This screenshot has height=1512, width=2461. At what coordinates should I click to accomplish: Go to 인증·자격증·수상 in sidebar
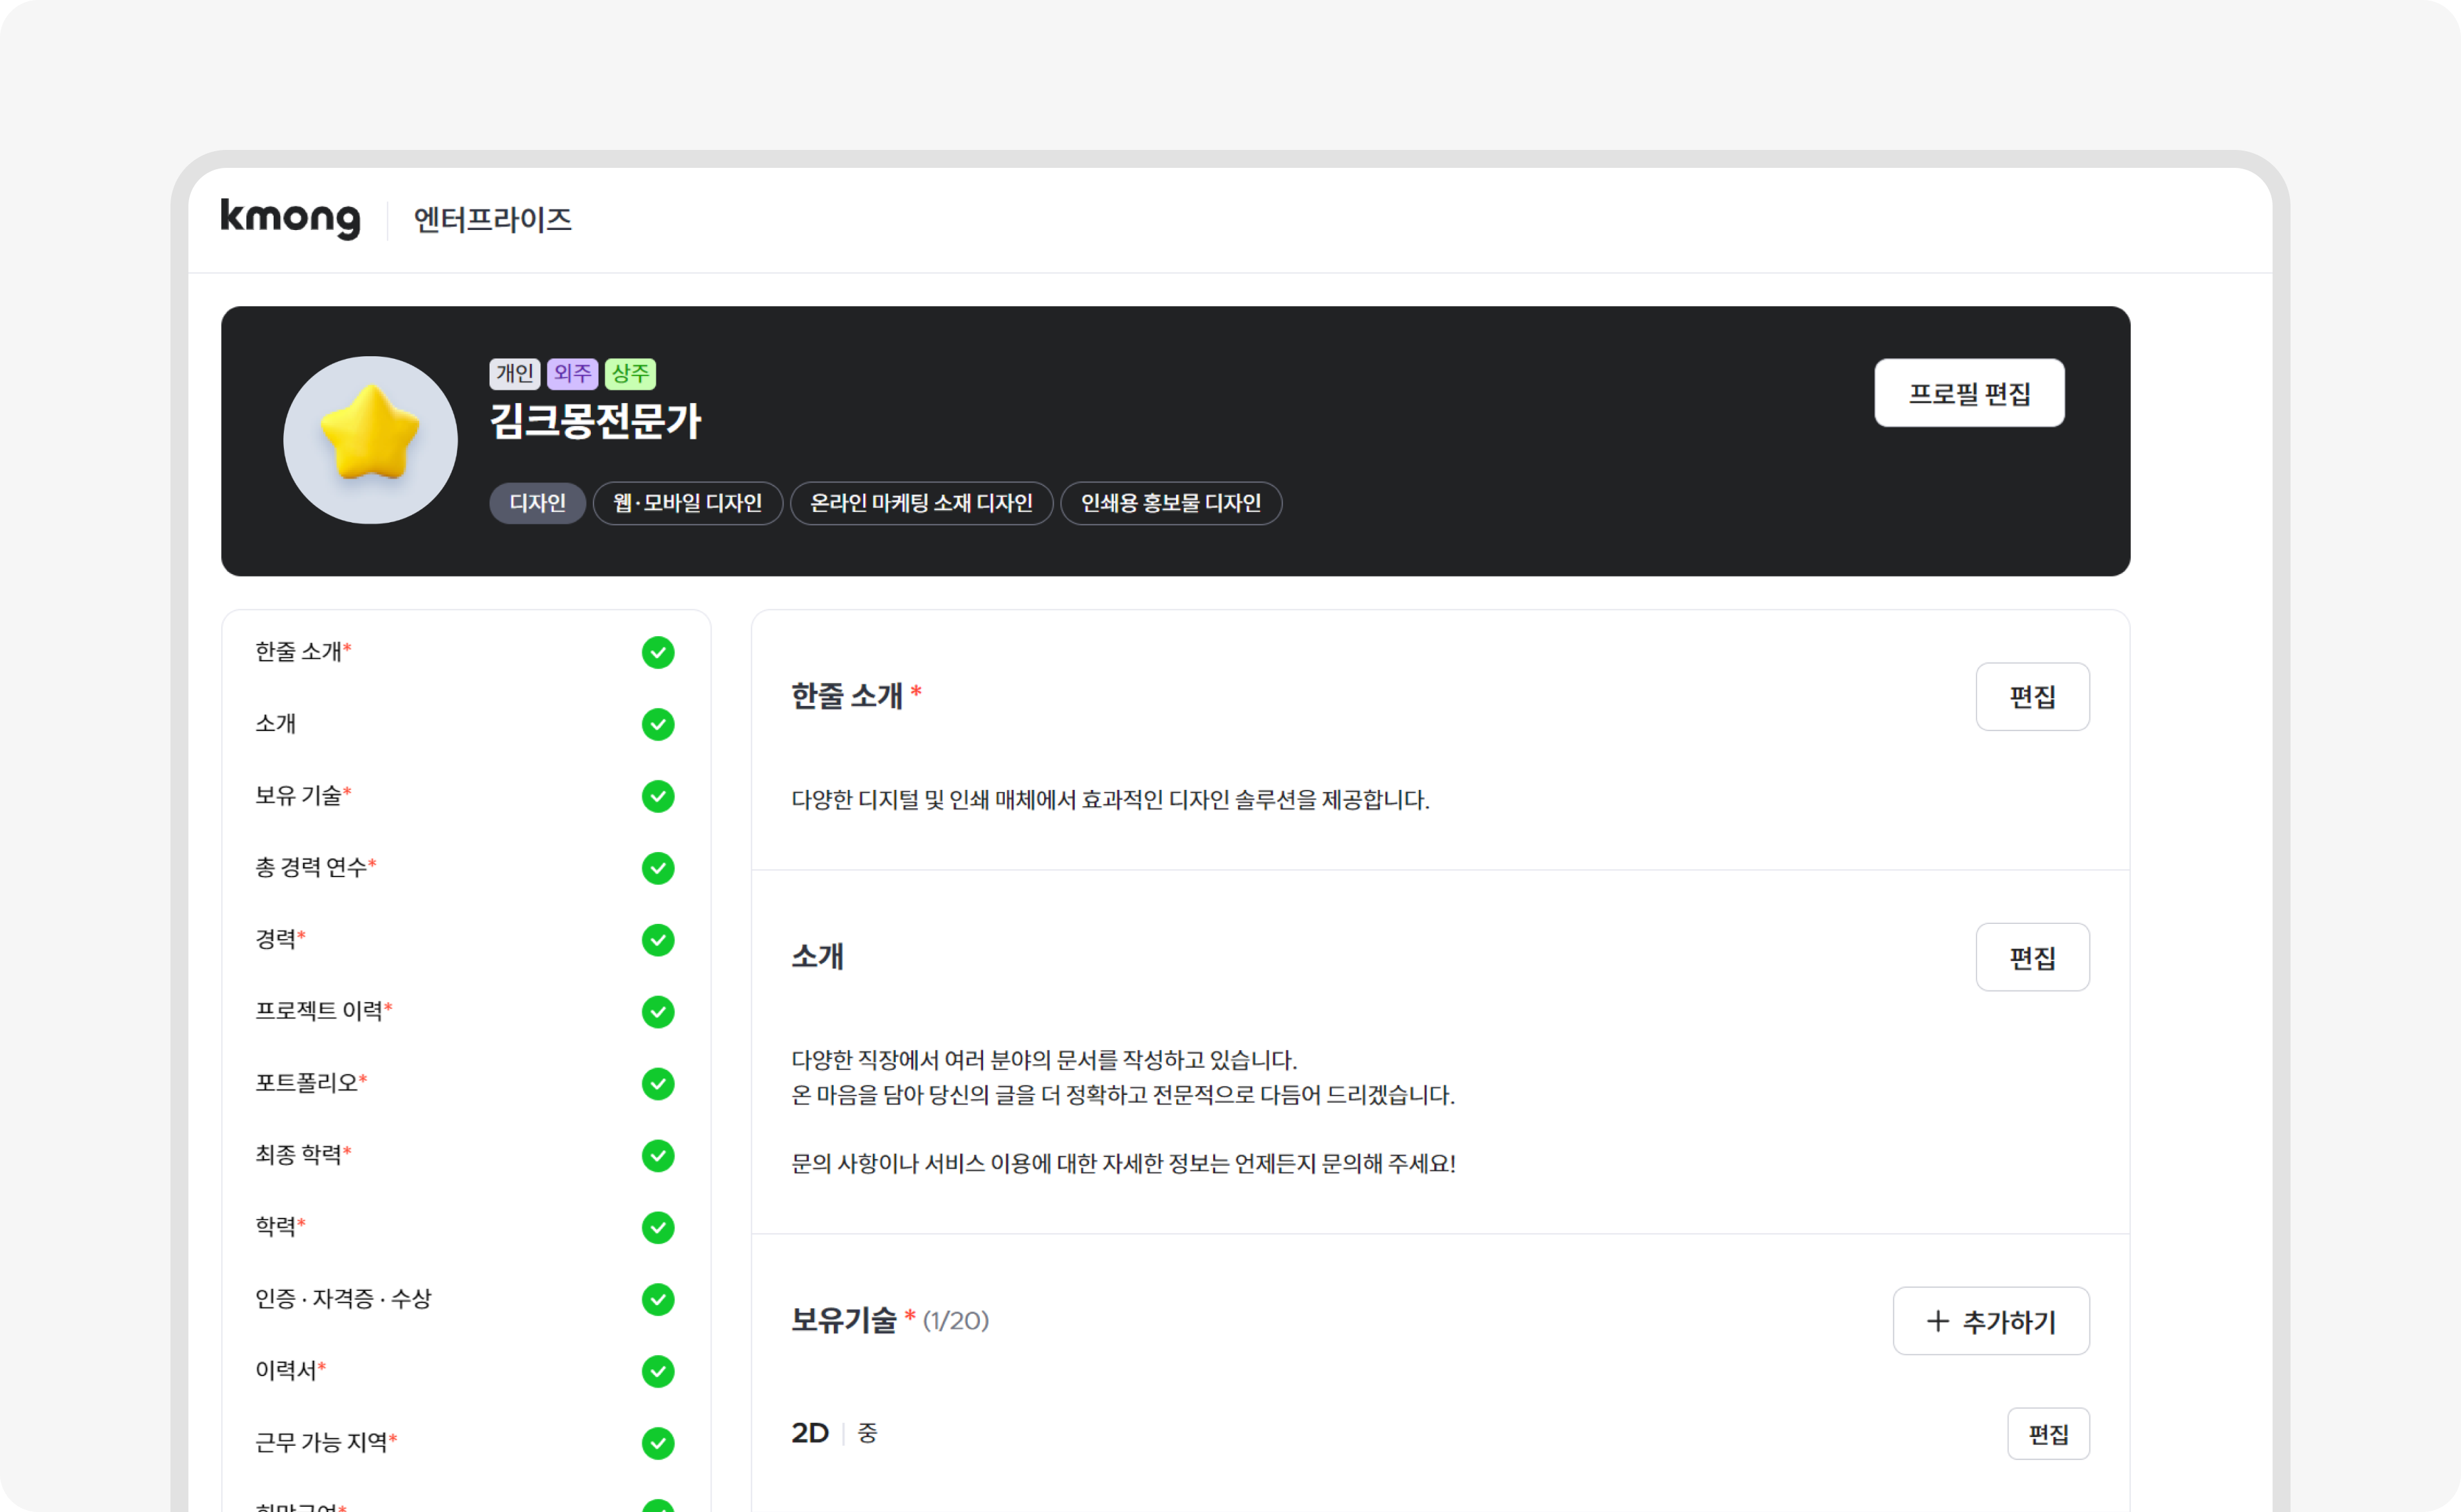(343, 1300)
